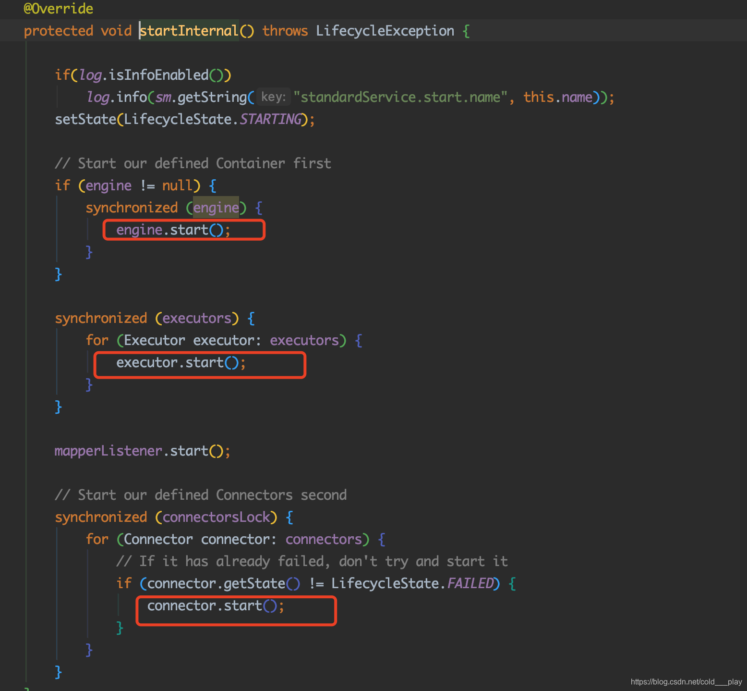Click this.name argument
The image size is (747, 691).
(558, 97)
